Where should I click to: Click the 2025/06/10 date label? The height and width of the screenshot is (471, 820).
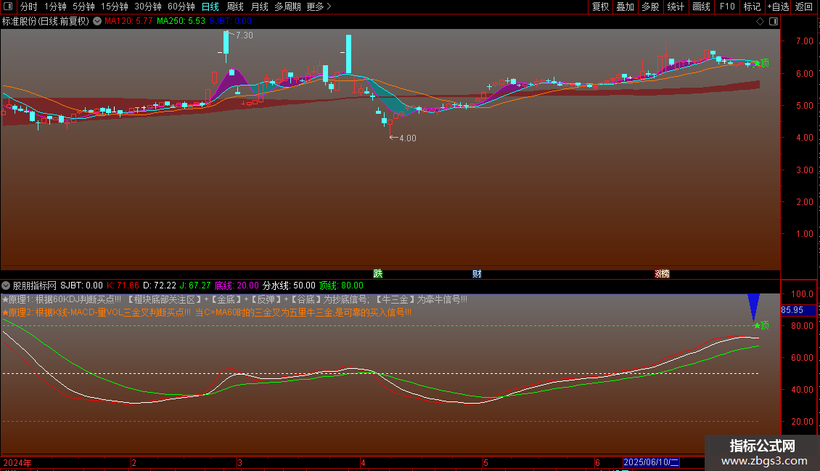pos(651,462)
